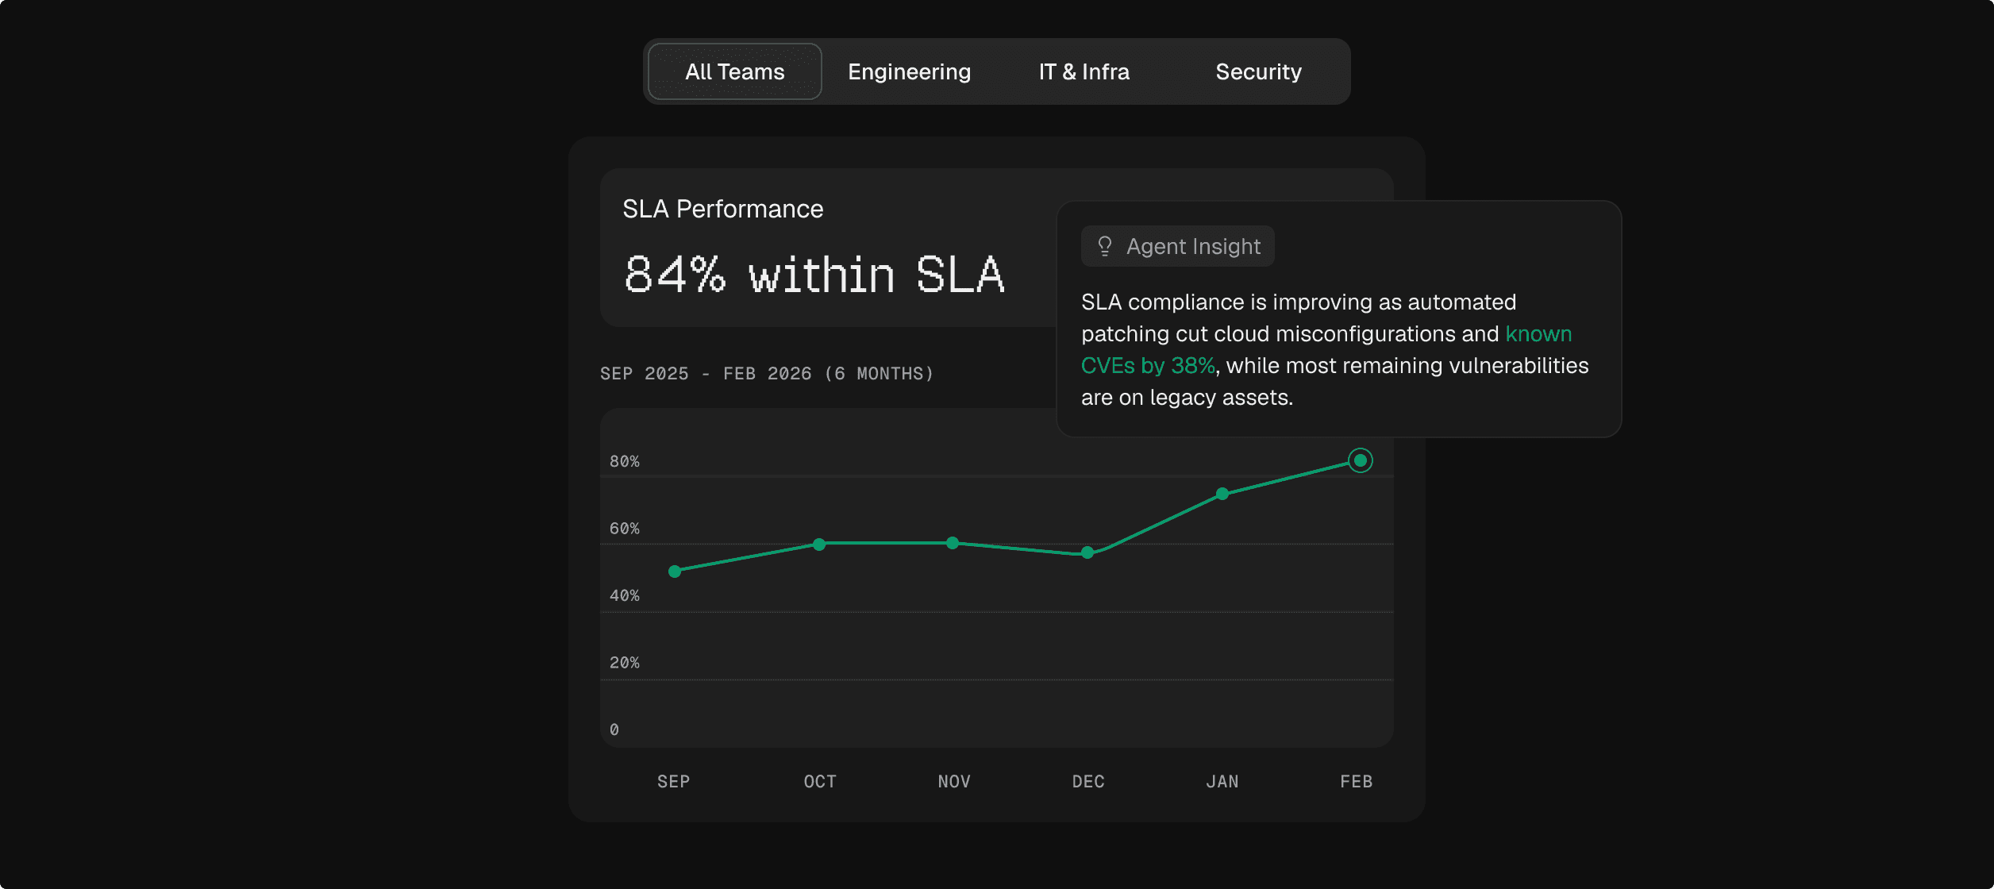
Task: Click the 80% y-axis label
Action: [x=624, y=461]
